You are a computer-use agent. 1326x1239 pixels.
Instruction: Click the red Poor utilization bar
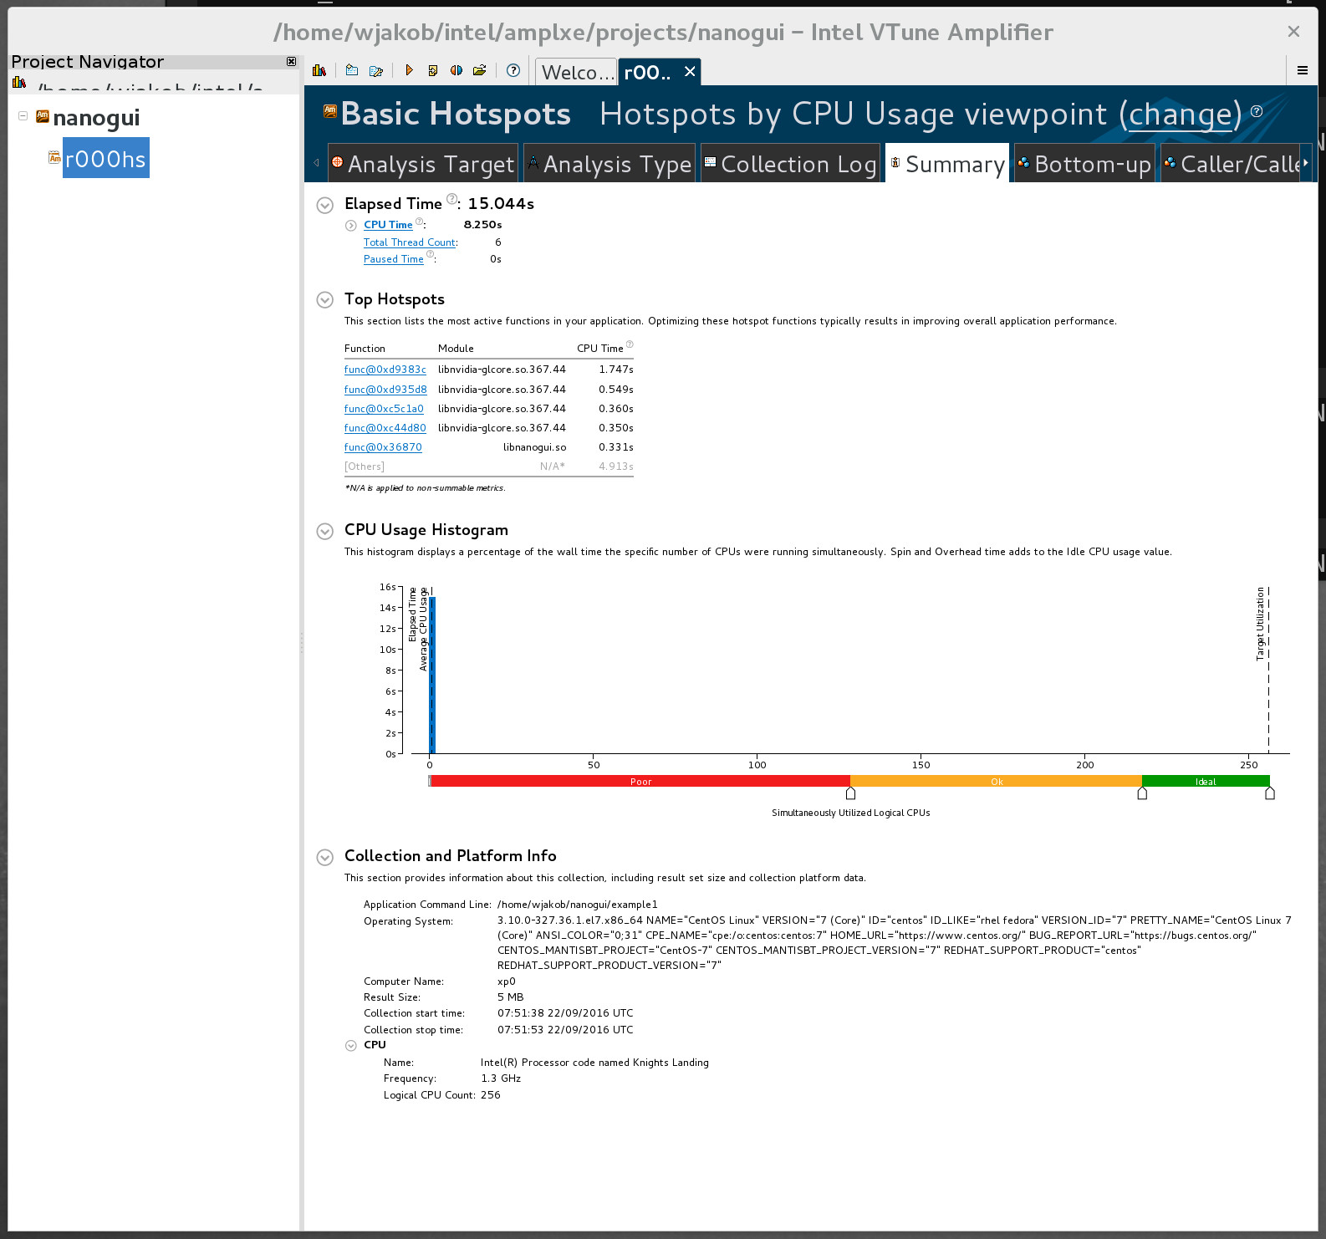640,782
